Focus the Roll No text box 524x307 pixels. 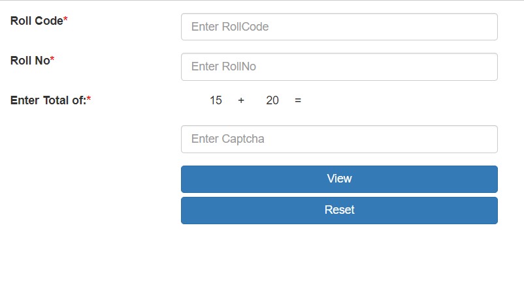(339, 66)
